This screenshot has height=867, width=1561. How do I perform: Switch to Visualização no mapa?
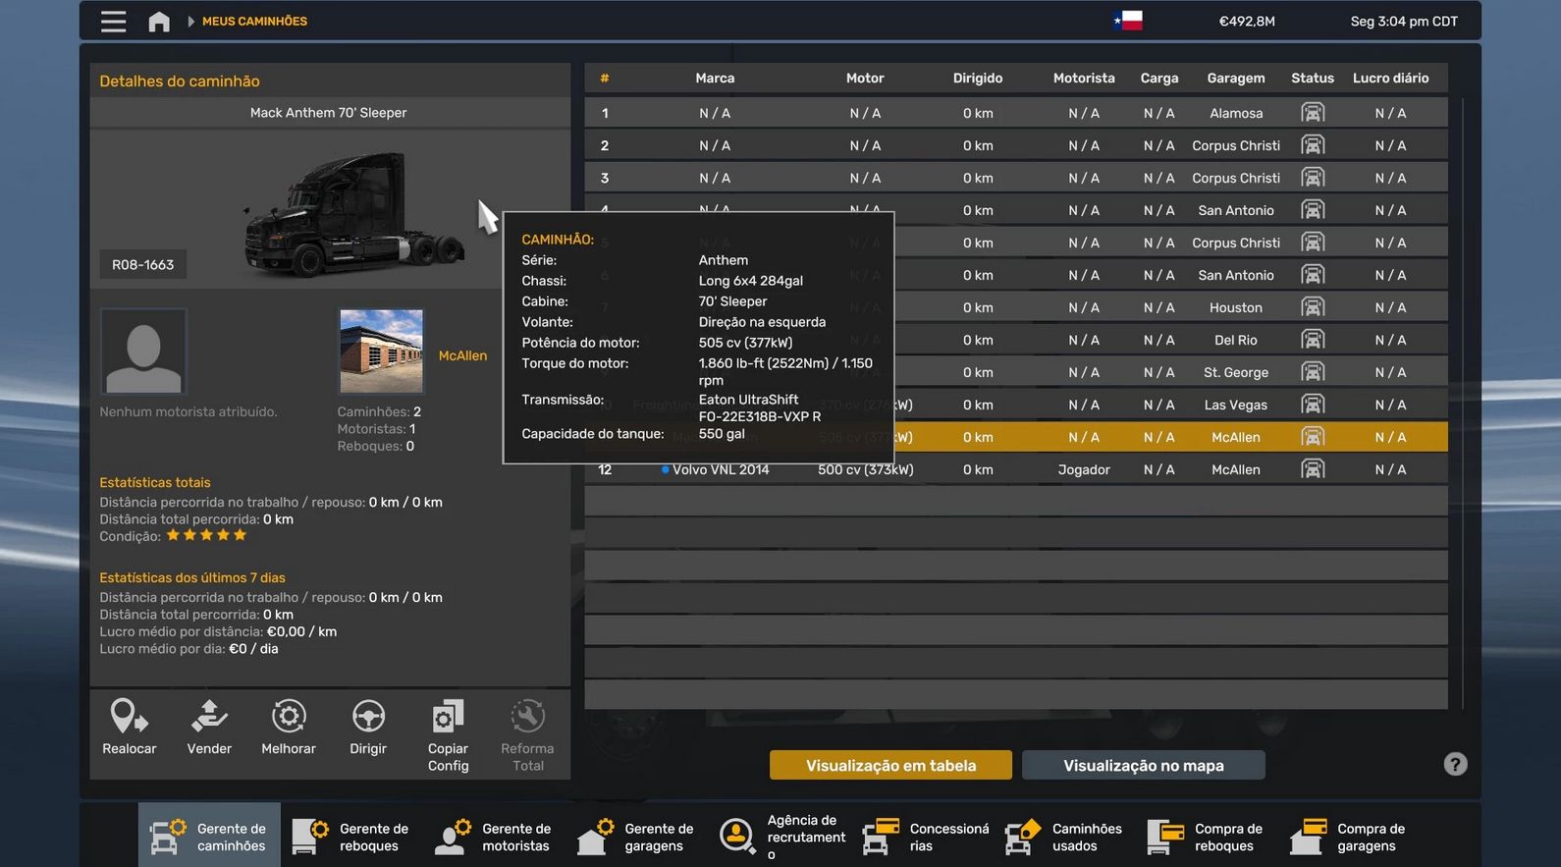coord(1143,766)
